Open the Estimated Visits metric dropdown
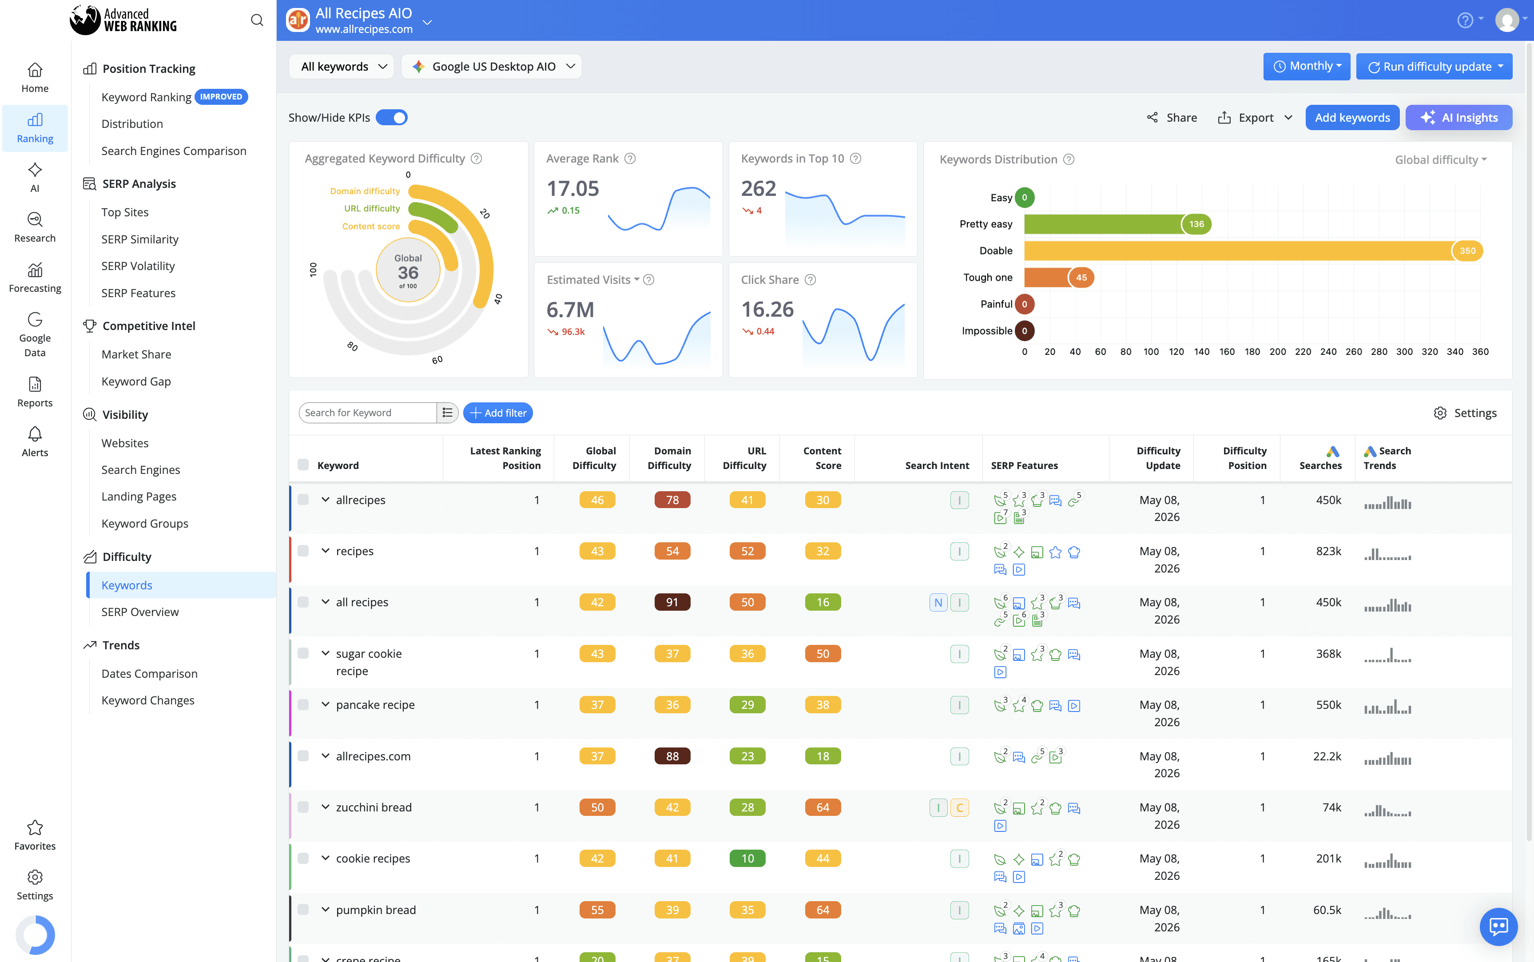Screen dimensions: 1534x962 (593, 280)
